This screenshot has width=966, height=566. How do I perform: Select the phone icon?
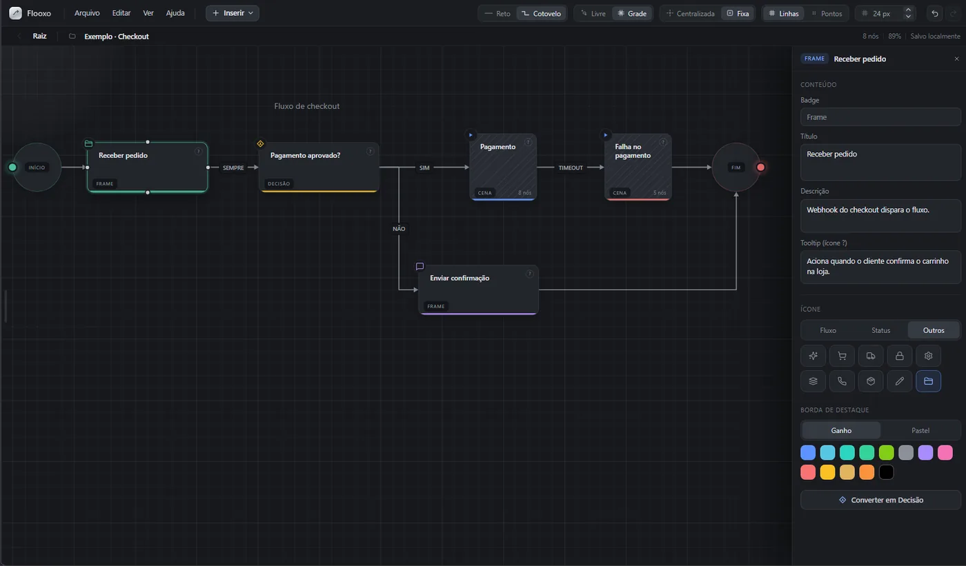pos(842,381)
